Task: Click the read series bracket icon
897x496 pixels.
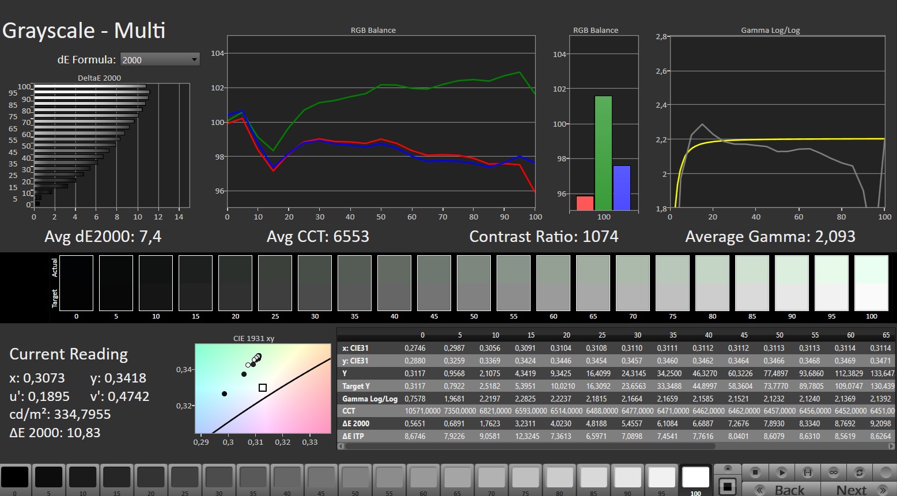Action: pos(808,472)
